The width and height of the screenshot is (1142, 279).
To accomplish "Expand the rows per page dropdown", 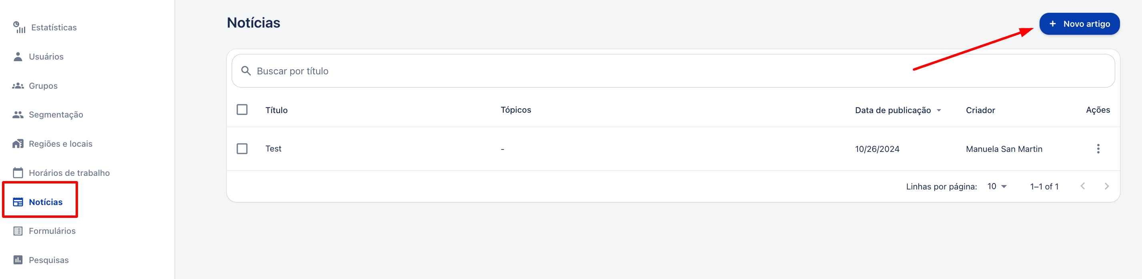I will (997, 186).
